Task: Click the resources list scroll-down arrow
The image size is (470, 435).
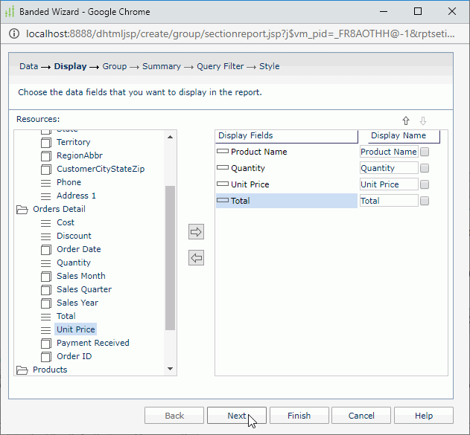Action: pos(171,369)
